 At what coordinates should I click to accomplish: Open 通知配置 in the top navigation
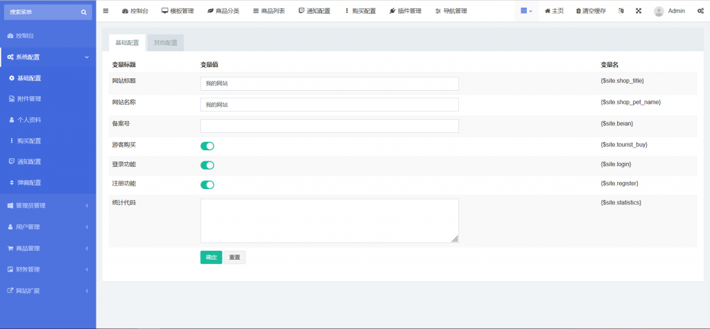pos(314,11)
